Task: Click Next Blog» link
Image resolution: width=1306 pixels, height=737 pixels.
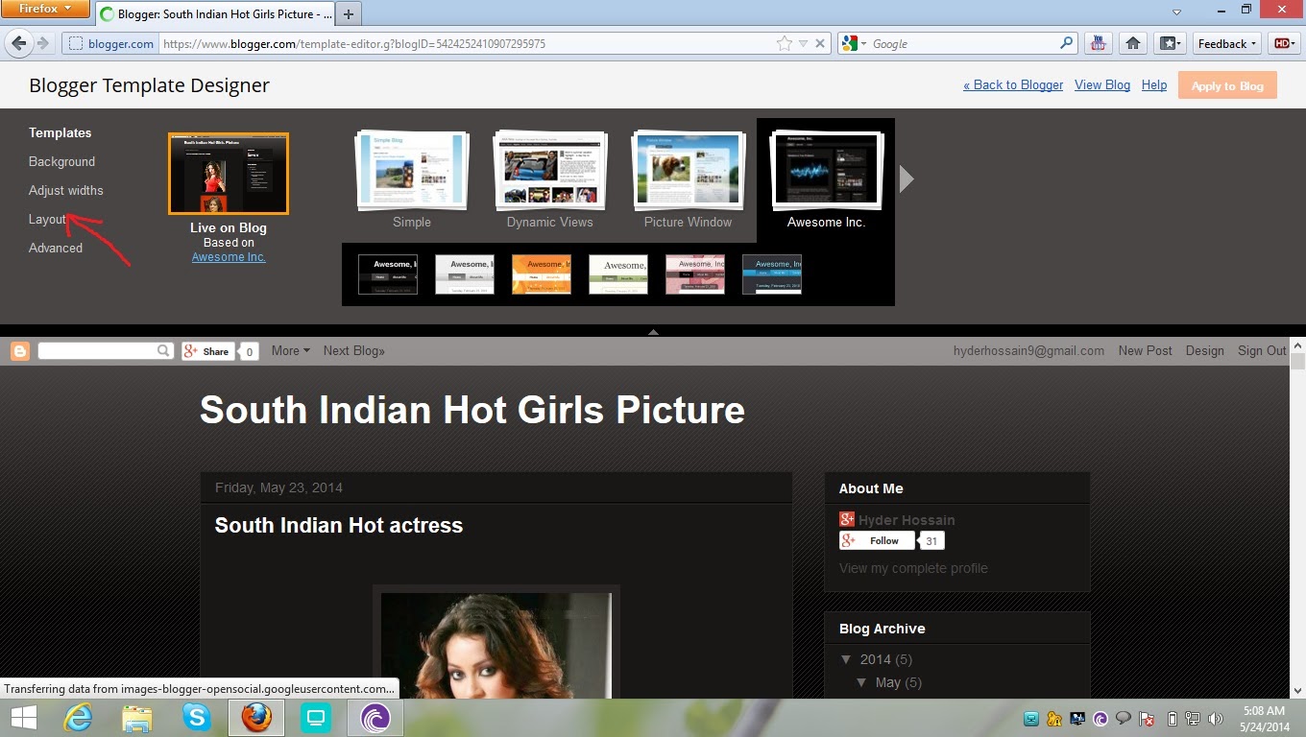Action: tap(354, 351)
